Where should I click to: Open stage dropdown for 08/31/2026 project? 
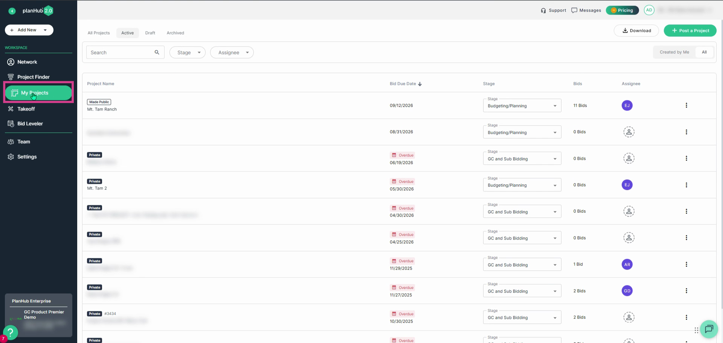click(522, 132)
